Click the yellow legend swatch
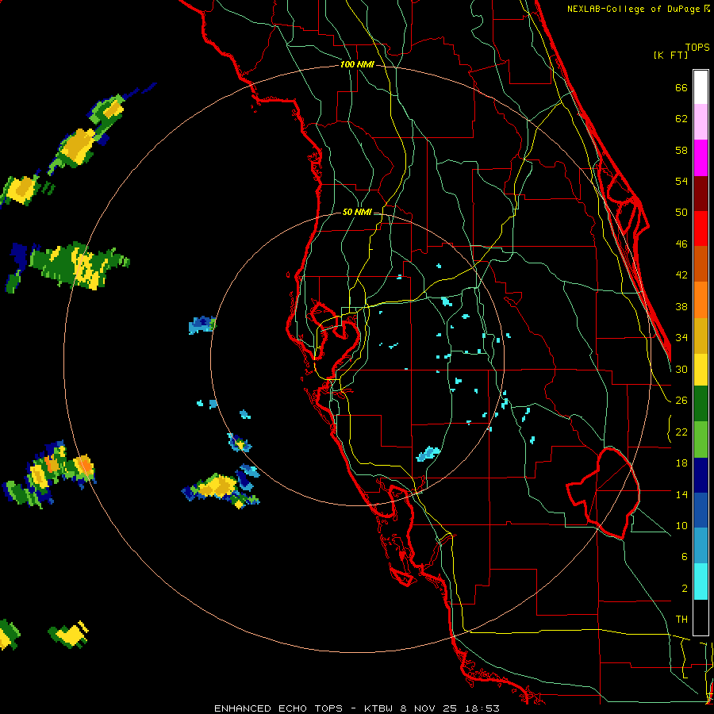 click(701, 370)
